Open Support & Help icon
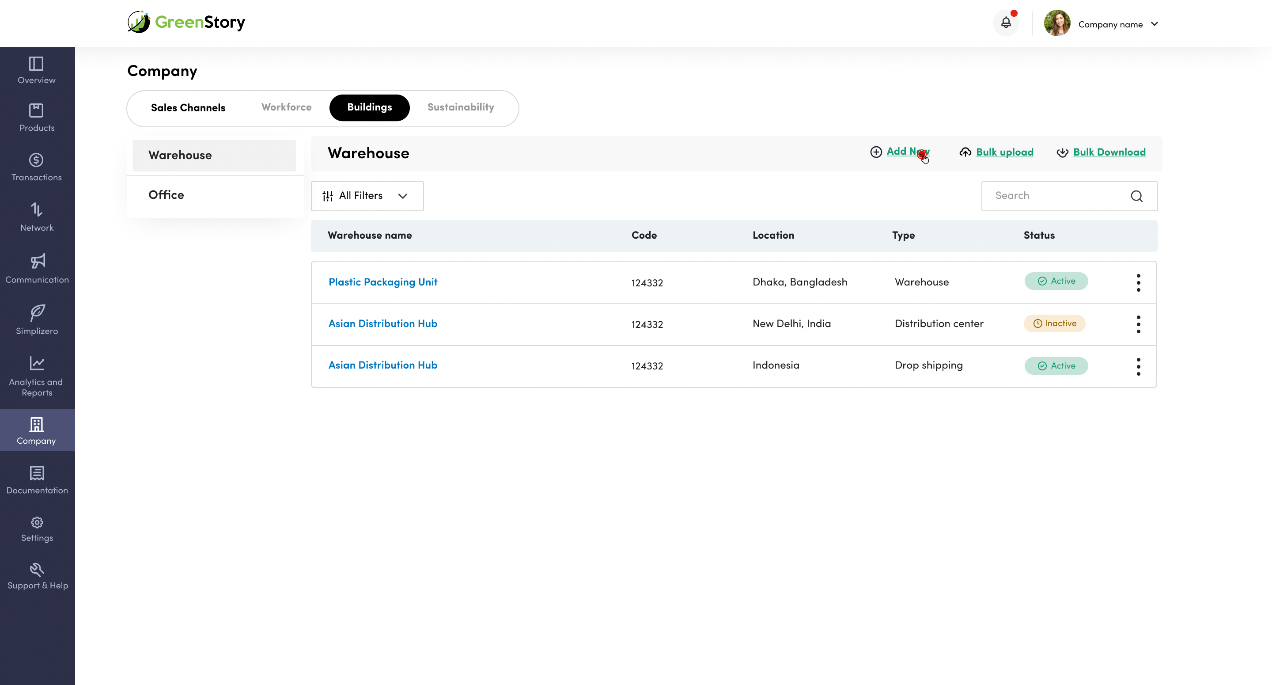 click(x=37, y=570)
